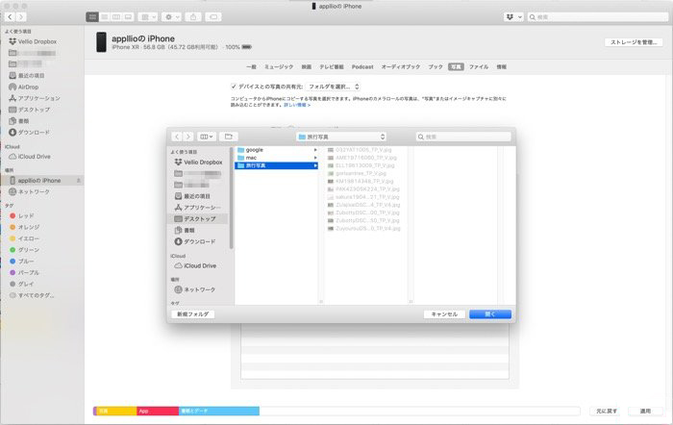Click the キャンセル button in the dialog
Viewport: 673px width, 425px height.
444,314
